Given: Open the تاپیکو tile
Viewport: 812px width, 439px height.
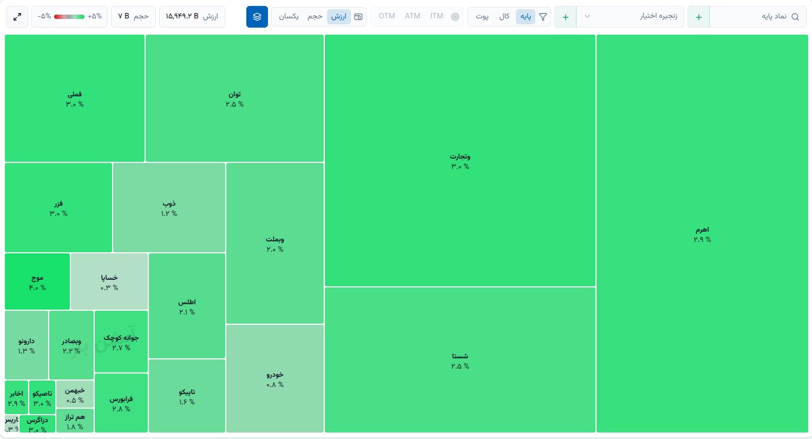Looking at the screenshot, I should [x=187, y=396].
